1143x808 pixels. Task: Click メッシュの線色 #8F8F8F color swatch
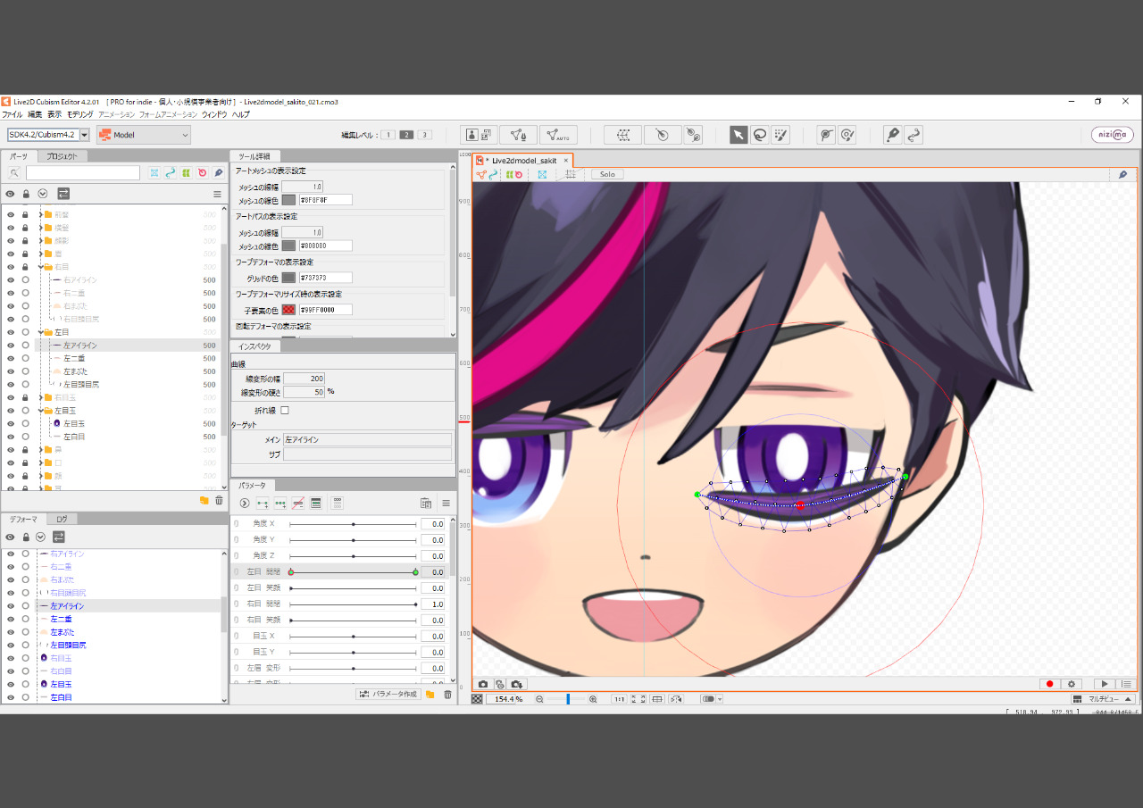tap(288, 200)
